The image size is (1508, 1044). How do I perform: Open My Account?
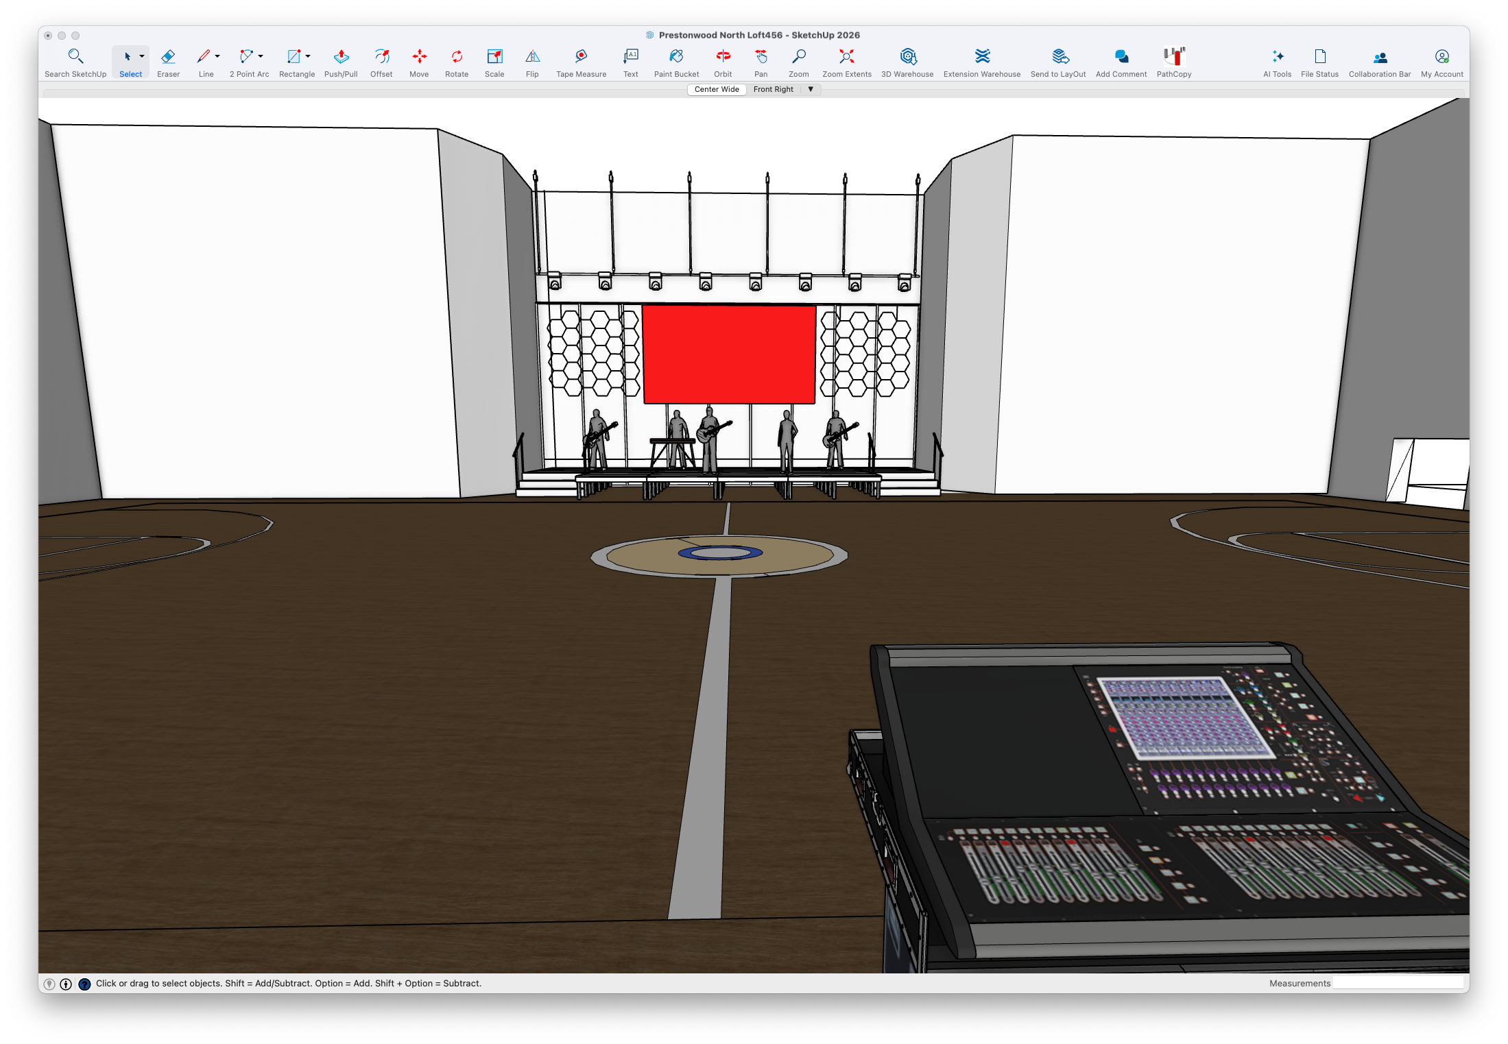[1441, 62]
